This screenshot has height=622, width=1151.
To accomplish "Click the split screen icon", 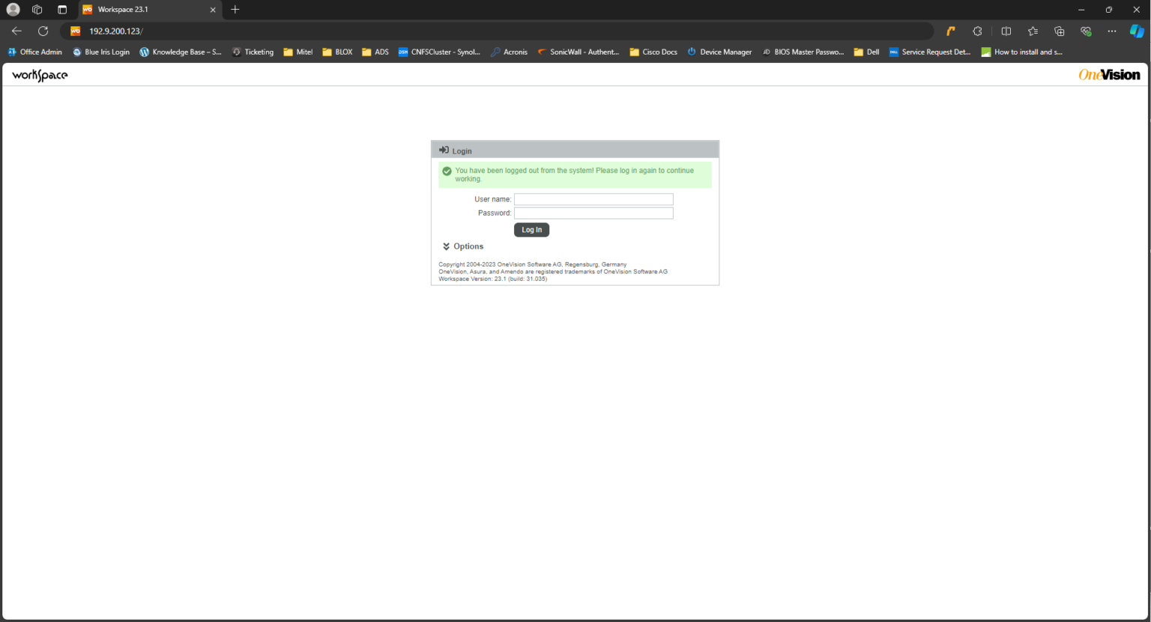I will pos(1006,31).
